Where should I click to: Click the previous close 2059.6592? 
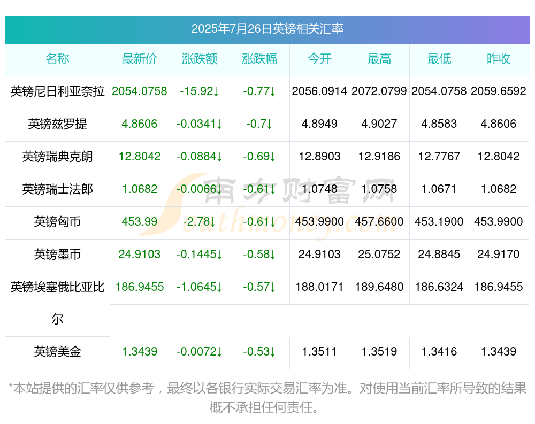coord(499,91)
